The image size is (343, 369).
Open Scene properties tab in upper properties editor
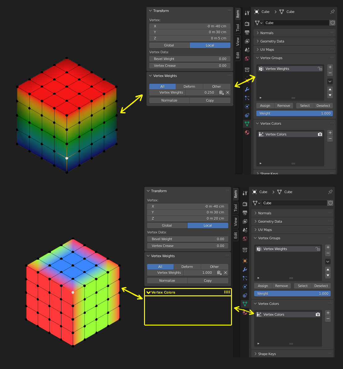pos(247,50)
